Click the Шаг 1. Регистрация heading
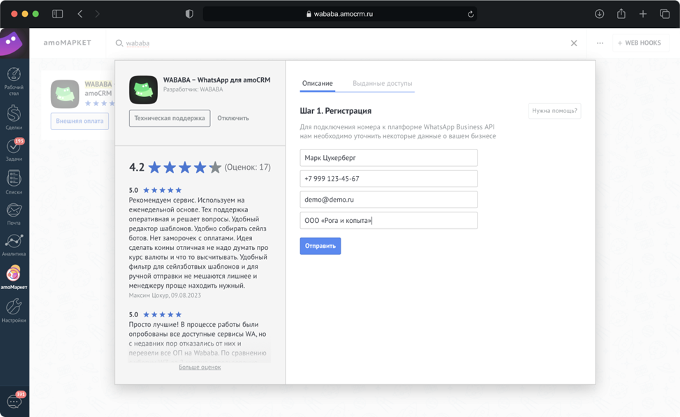680x417 pixels. point(335,110)
